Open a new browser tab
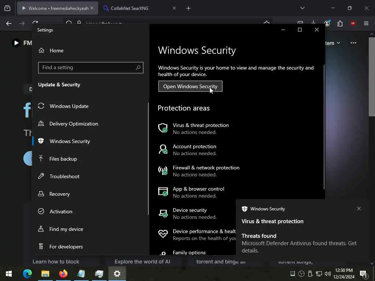The height and width of the screenshot is (281, 375). [188, 8]
